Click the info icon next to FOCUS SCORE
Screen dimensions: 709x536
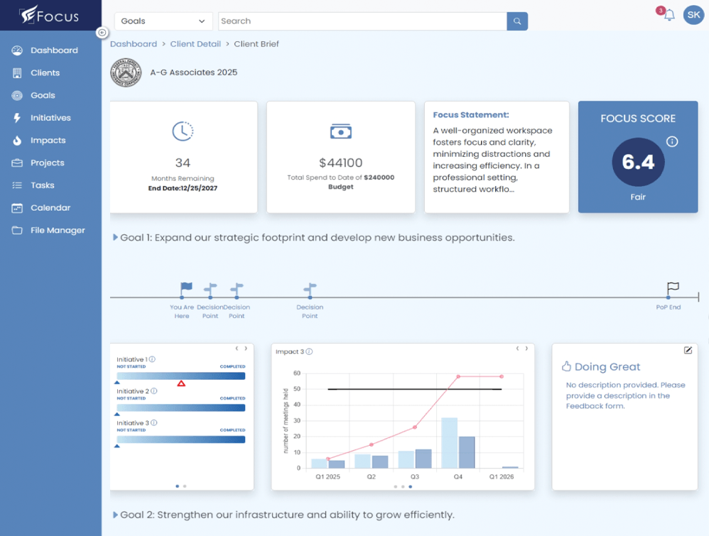coord(672,141)
